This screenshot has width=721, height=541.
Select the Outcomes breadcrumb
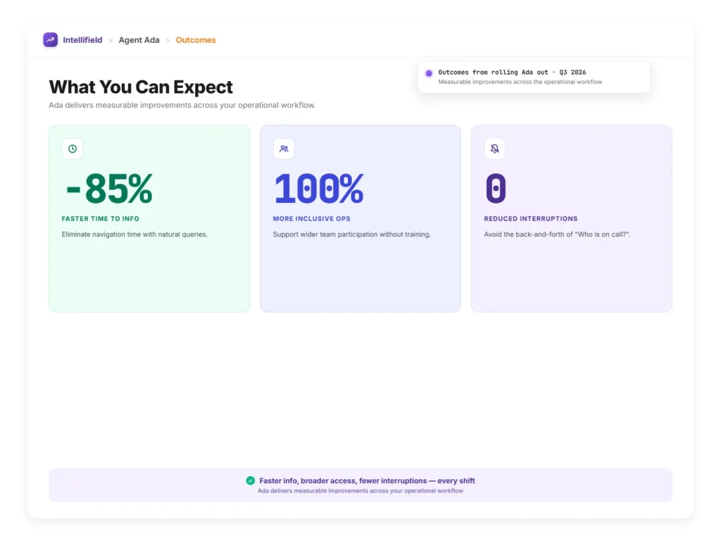(x=196, y=40)
